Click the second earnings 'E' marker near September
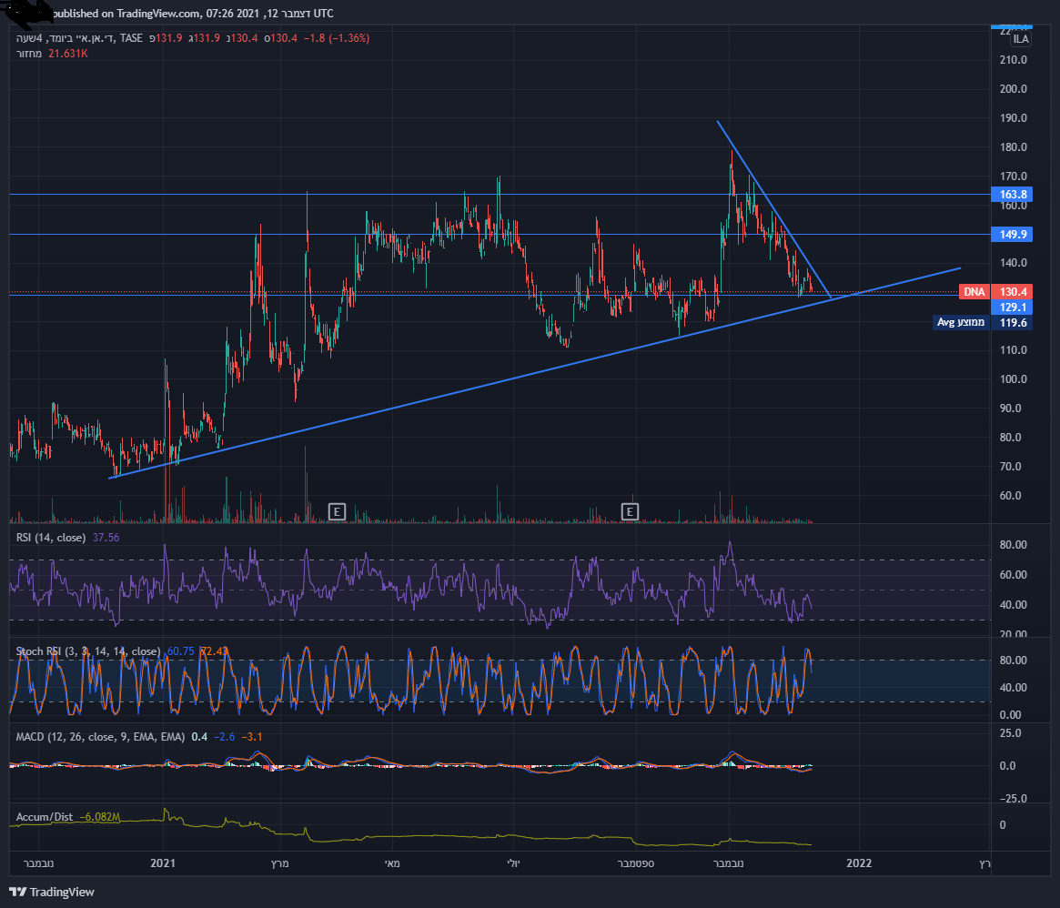1060x908 pixels. (x=630, y=511)
